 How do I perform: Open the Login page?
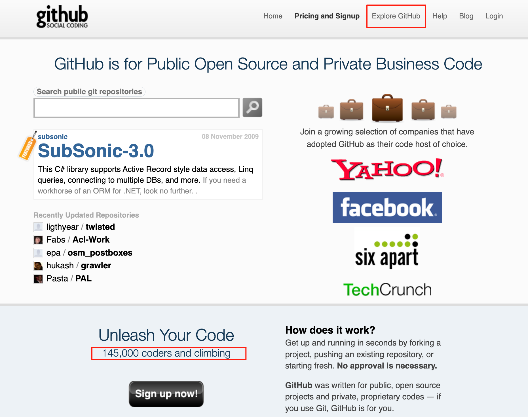[494, 16]
